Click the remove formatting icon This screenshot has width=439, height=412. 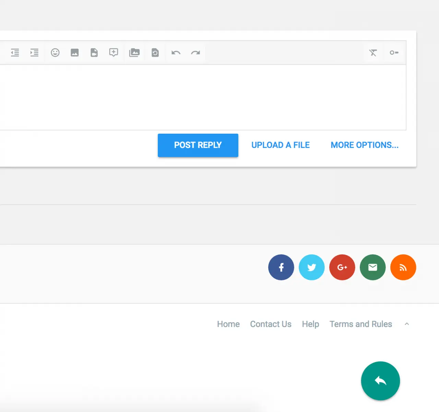click(x=373, y=52)
